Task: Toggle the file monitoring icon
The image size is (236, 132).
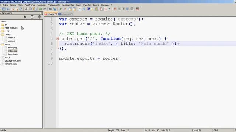Action: pos(110,9)
